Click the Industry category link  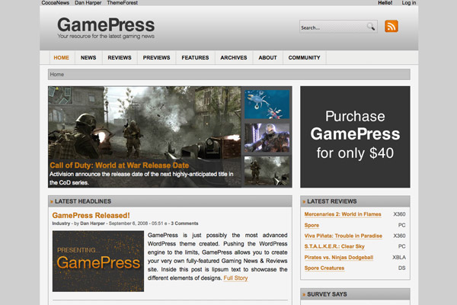(x=61, y=223)
